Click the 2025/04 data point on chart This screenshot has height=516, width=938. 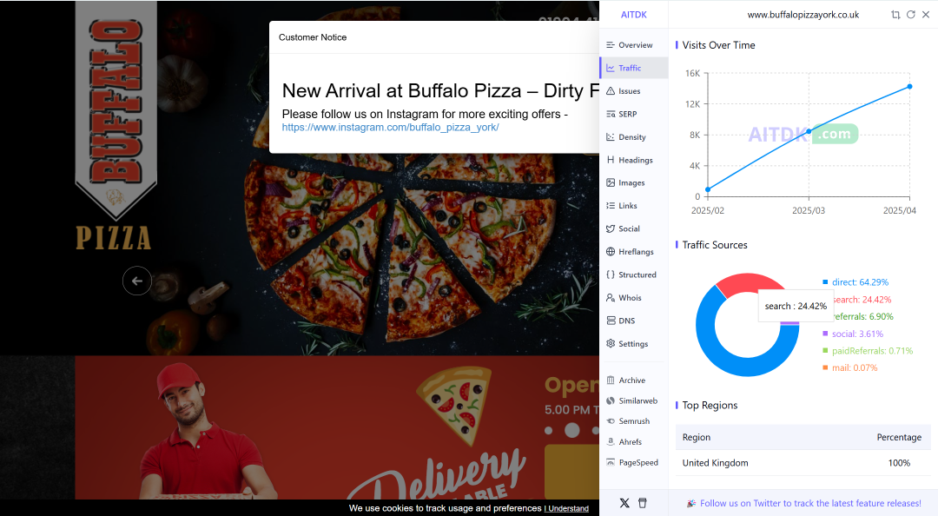click(x=909, y=87)
